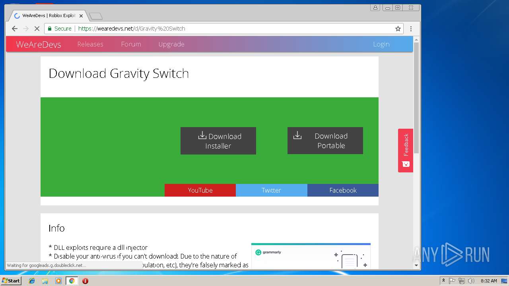Click the green Secure padlock icon
This screenshot has height=286, width=509.
(x=50, y=29)
